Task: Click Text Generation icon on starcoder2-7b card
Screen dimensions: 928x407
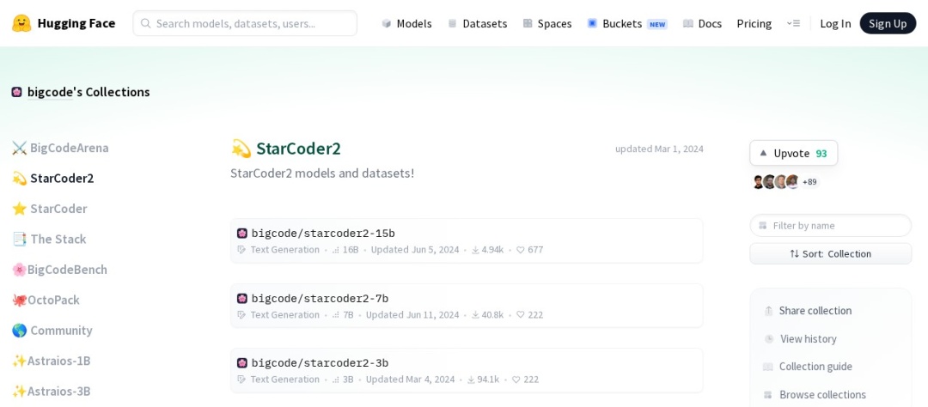Action: click(x=241, y=315)
